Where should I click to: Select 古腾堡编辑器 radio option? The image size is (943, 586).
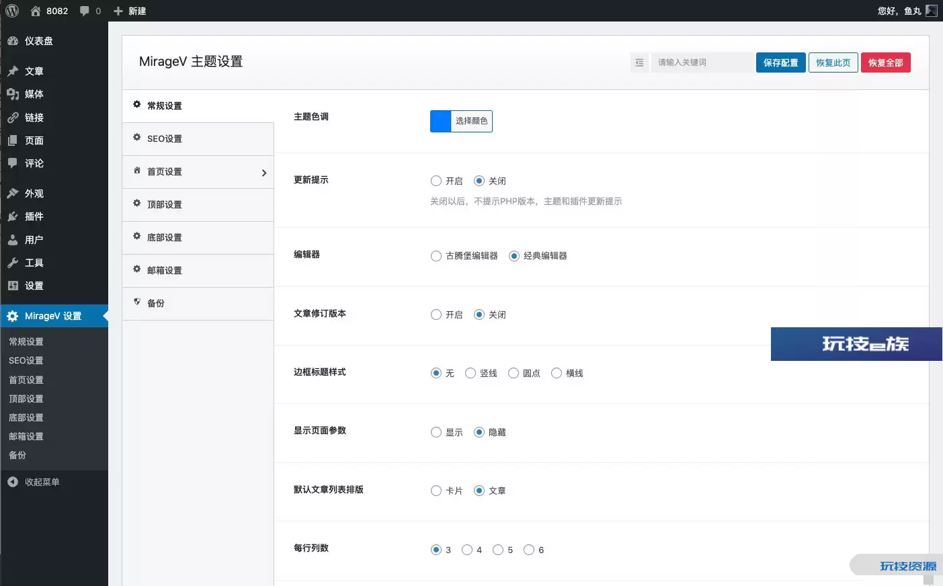[x=436, y=256]
